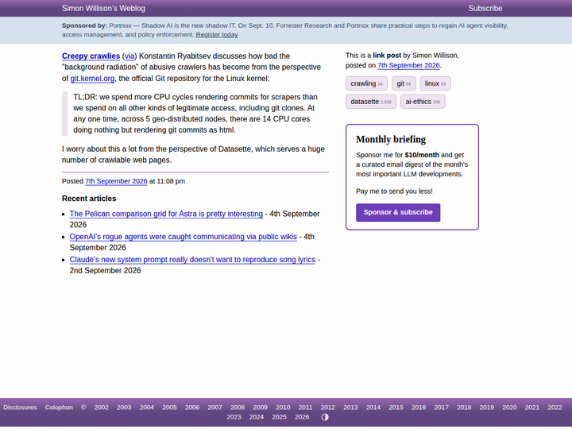Click the TL;DR blockquote text
The height and width of the screenshot is (429, 572).
click(195, 114)
